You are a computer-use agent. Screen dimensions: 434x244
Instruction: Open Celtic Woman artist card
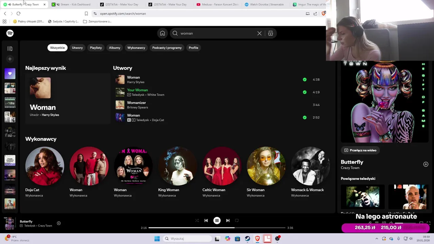[222, 172]
